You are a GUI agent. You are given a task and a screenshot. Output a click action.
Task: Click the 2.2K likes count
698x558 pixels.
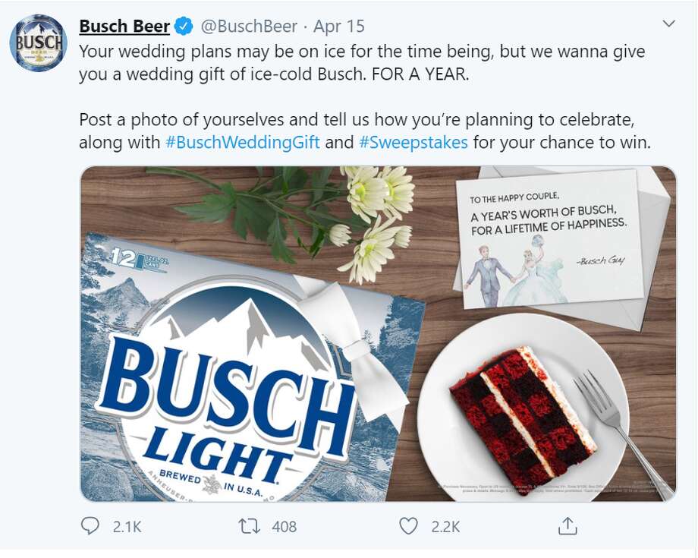click(x=445, y=526)
